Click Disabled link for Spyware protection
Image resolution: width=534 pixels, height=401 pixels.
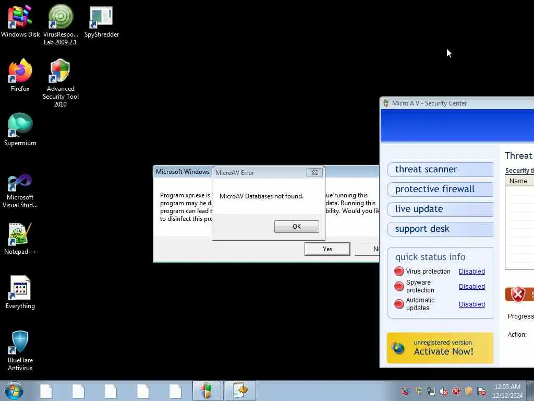[471, 287]
